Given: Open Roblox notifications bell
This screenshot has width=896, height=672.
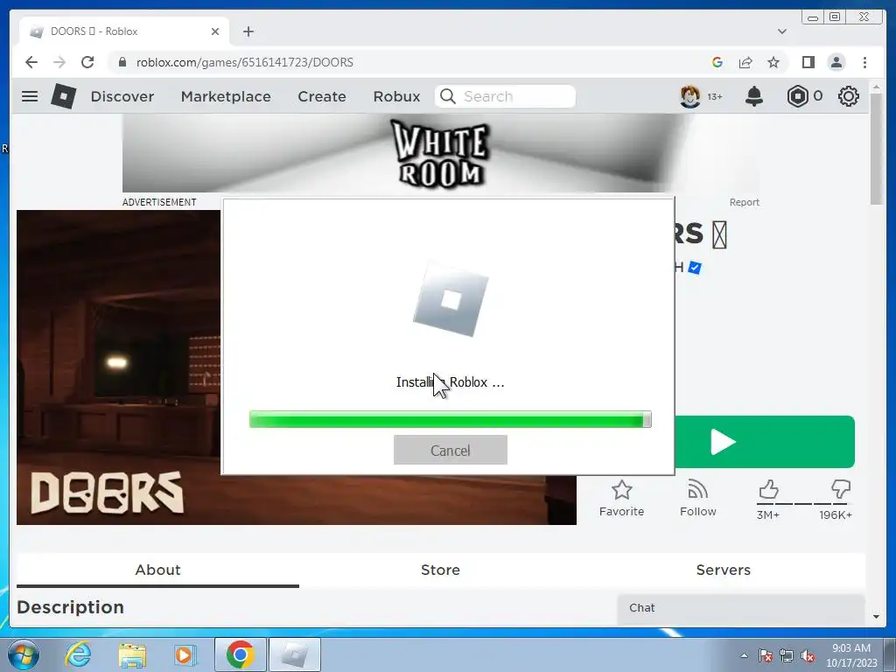Looking at the screenshot, I should [753, 96].
